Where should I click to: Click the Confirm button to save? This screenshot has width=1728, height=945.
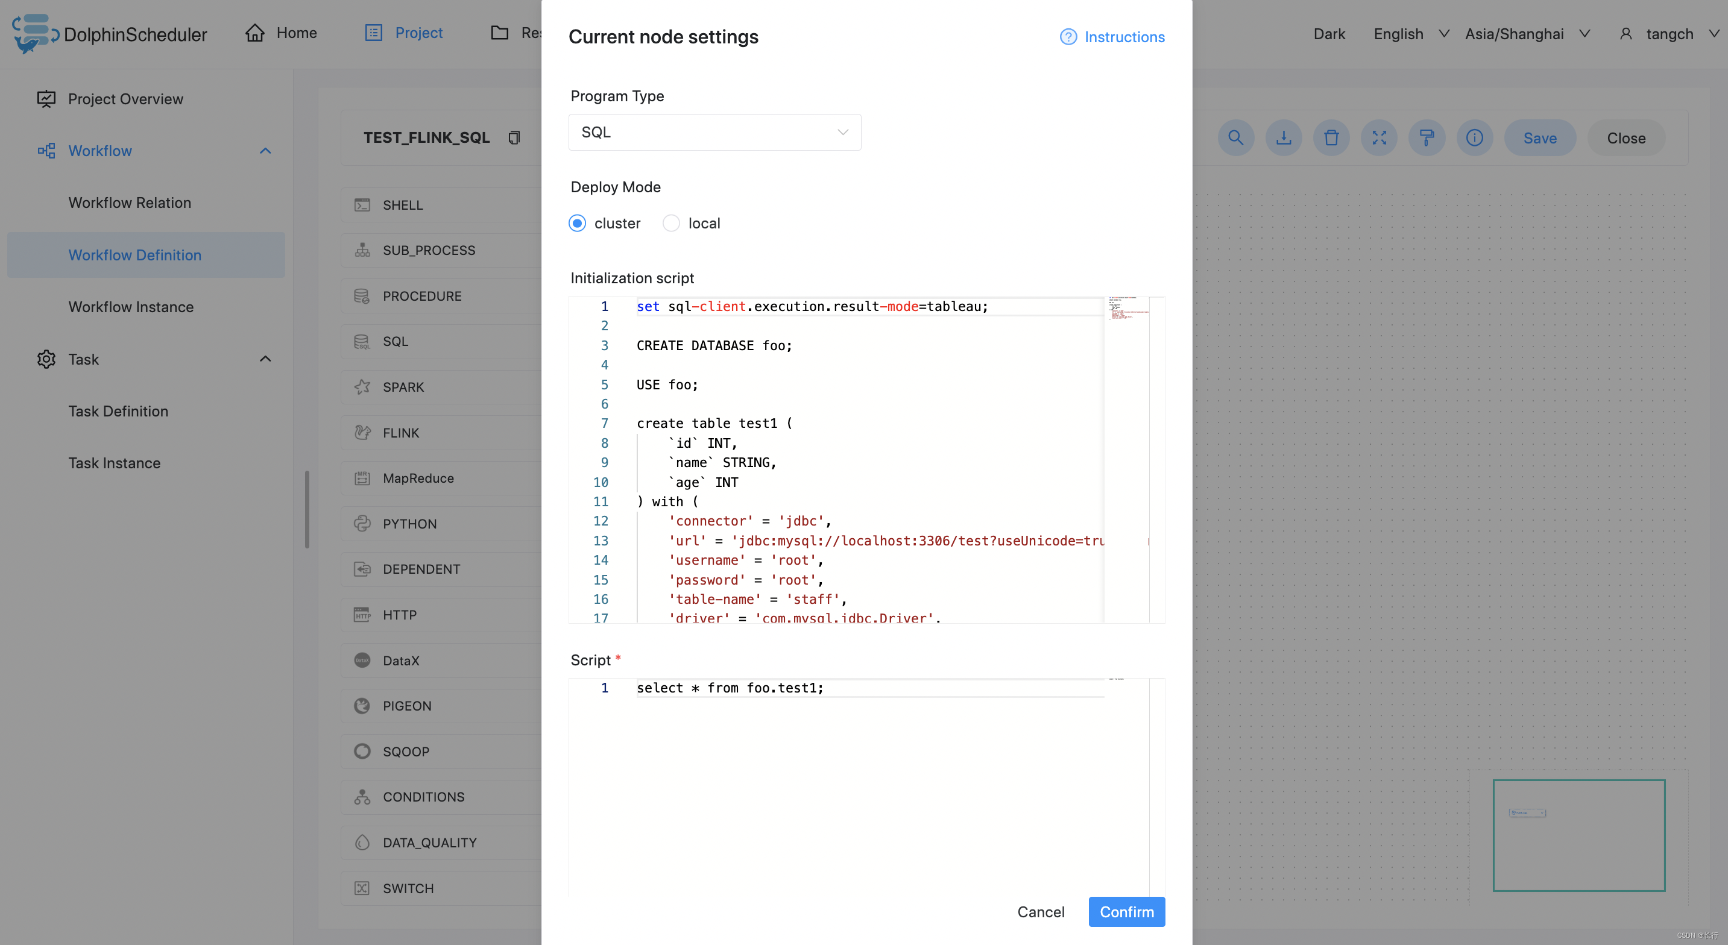pyautogui.click(x=1126, y=911)
